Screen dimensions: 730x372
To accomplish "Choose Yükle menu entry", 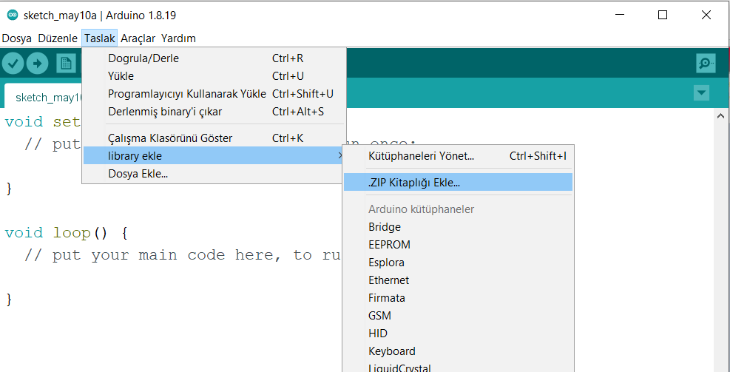I will (x=121, y=76).
